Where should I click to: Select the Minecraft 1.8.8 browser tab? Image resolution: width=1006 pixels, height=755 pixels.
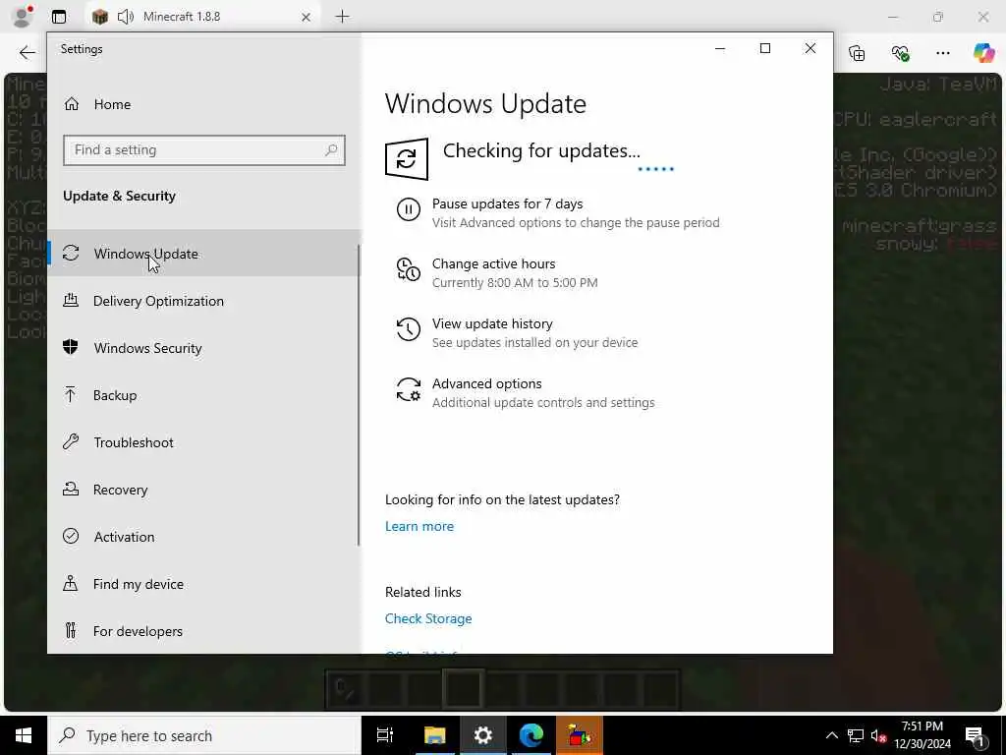click(x=202, y=17)
